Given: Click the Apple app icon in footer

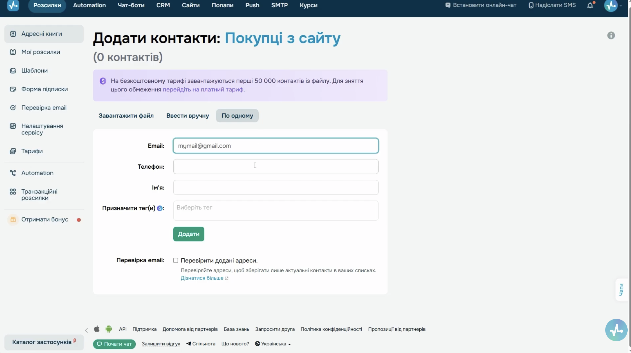Looking at the screenshot, I should click(x=97, y=329).
